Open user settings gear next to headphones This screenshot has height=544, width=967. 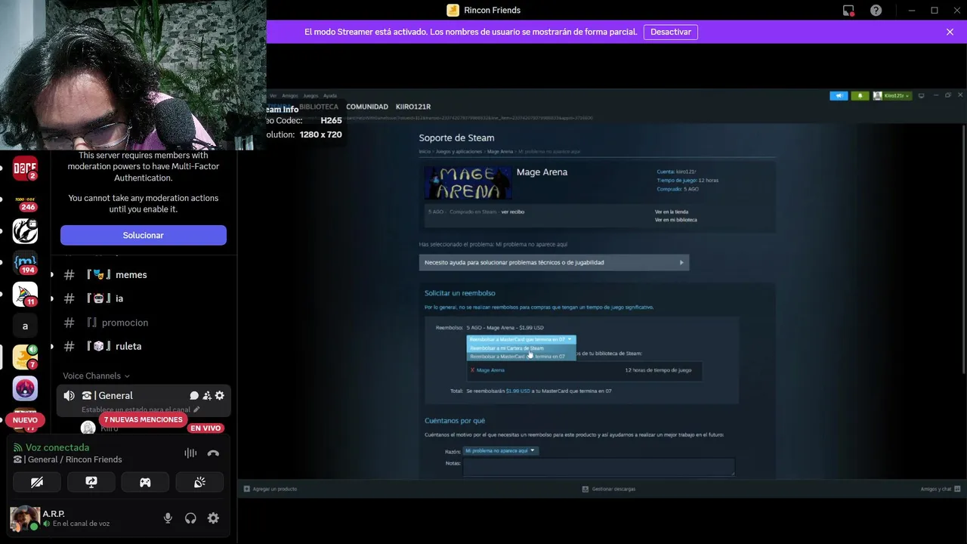click(213, 518)
